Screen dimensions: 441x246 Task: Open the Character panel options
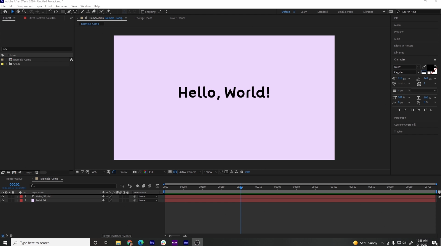click(x=435, y=59)
